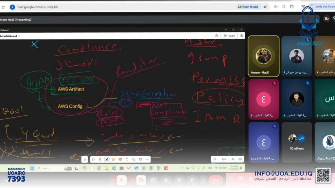Open the whiteboard more tools ellipsis menu
Viewport: 335px width, 188px height.
tap(147, 159)
